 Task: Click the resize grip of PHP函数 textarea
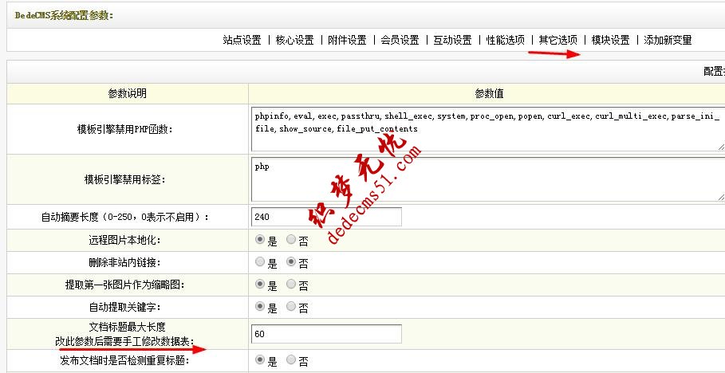[721, 147]
